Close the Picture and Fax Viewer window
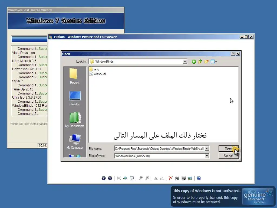277x208 pixels. tap(251, 37)
